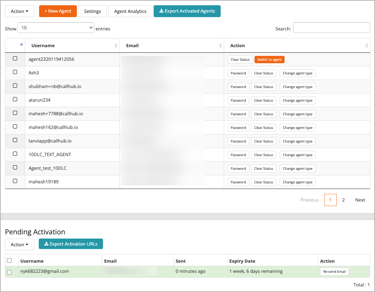Check the checkbox for agent2320119412056

coord(14,58)
